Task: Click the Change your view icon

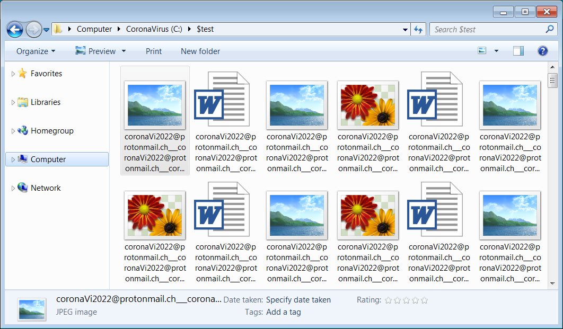Action: tap(482, 51)
